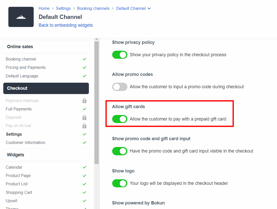Click the checkmark icon beside Product Page
Viewport: 277px width, 209px height.
pyautogui.click(x=85, y=175)
